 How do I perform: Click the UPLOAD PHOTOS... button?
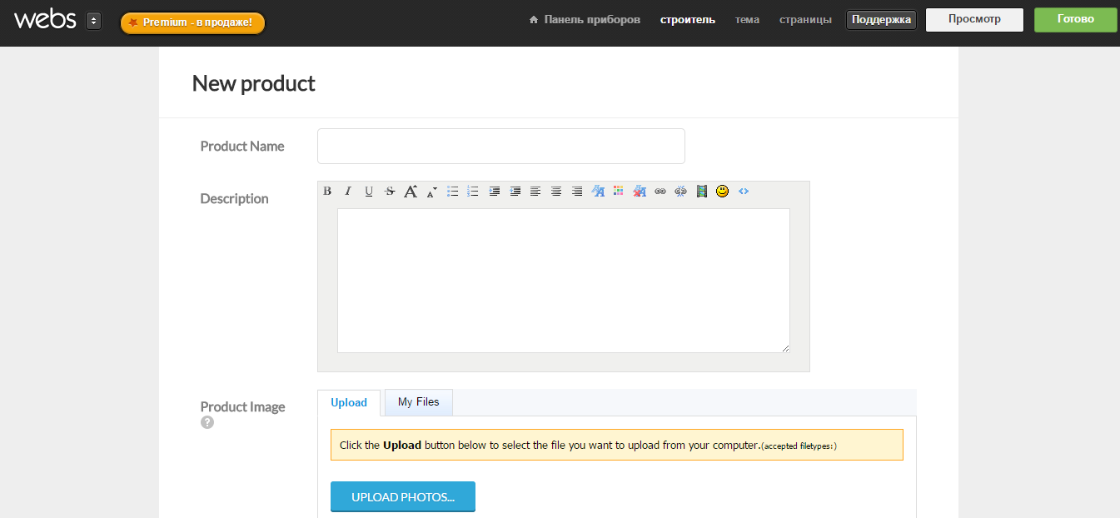[x=403, y=497]
